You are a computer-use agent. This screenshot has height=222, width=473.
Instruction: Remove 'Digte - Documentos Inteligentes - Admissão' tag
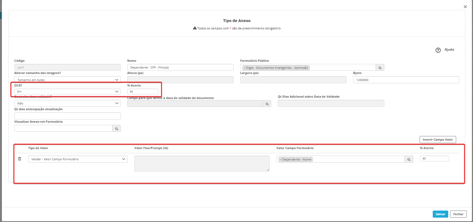245,68
